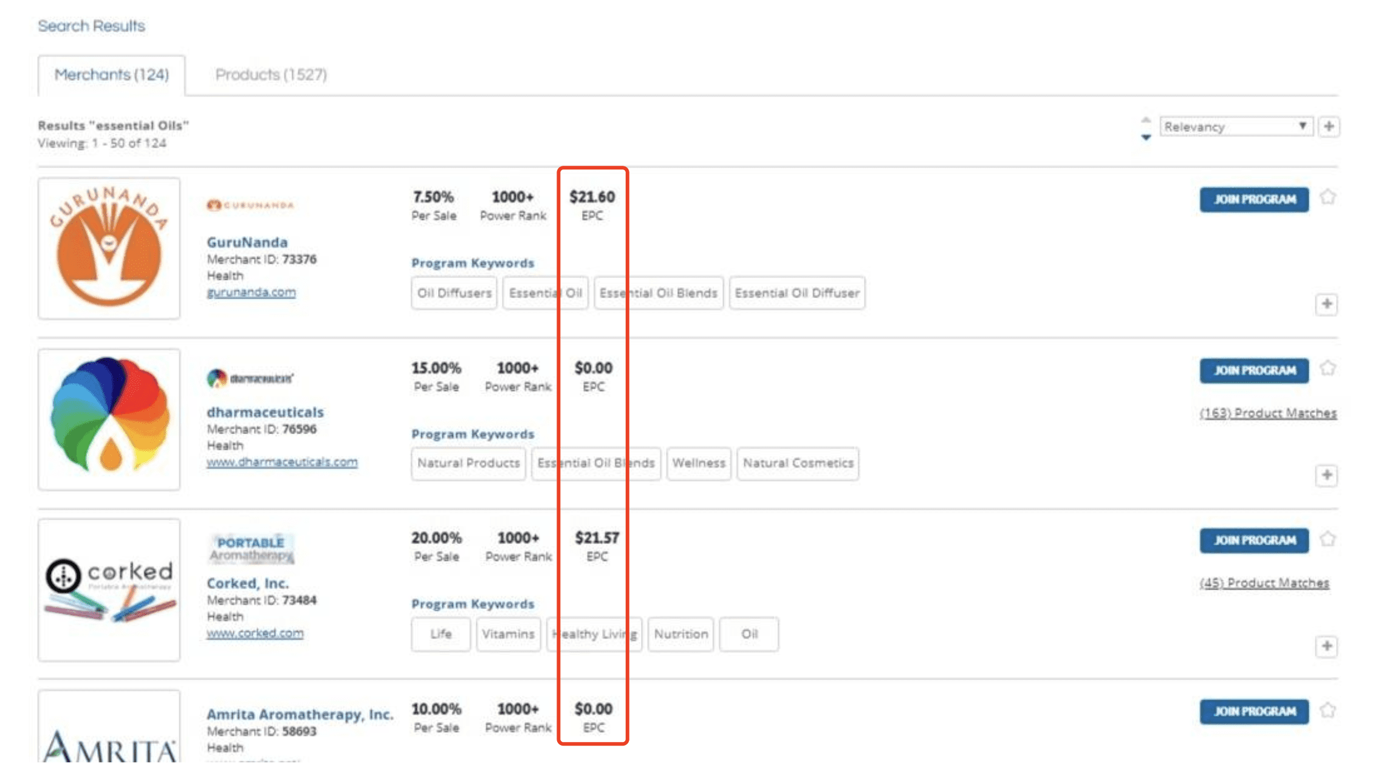Screen dimensions: 1384x776
Task: Select the Vitamins keyword tag
Action: pyautogui.click(x=508, y=635)
